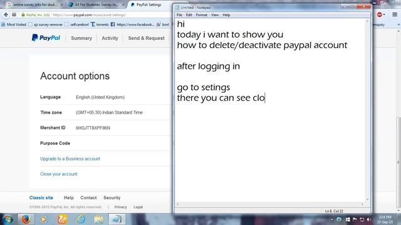Open the file explorer folder in the taskbar
Viewport: 401px width, 225px height.
(x=99, y=219)
